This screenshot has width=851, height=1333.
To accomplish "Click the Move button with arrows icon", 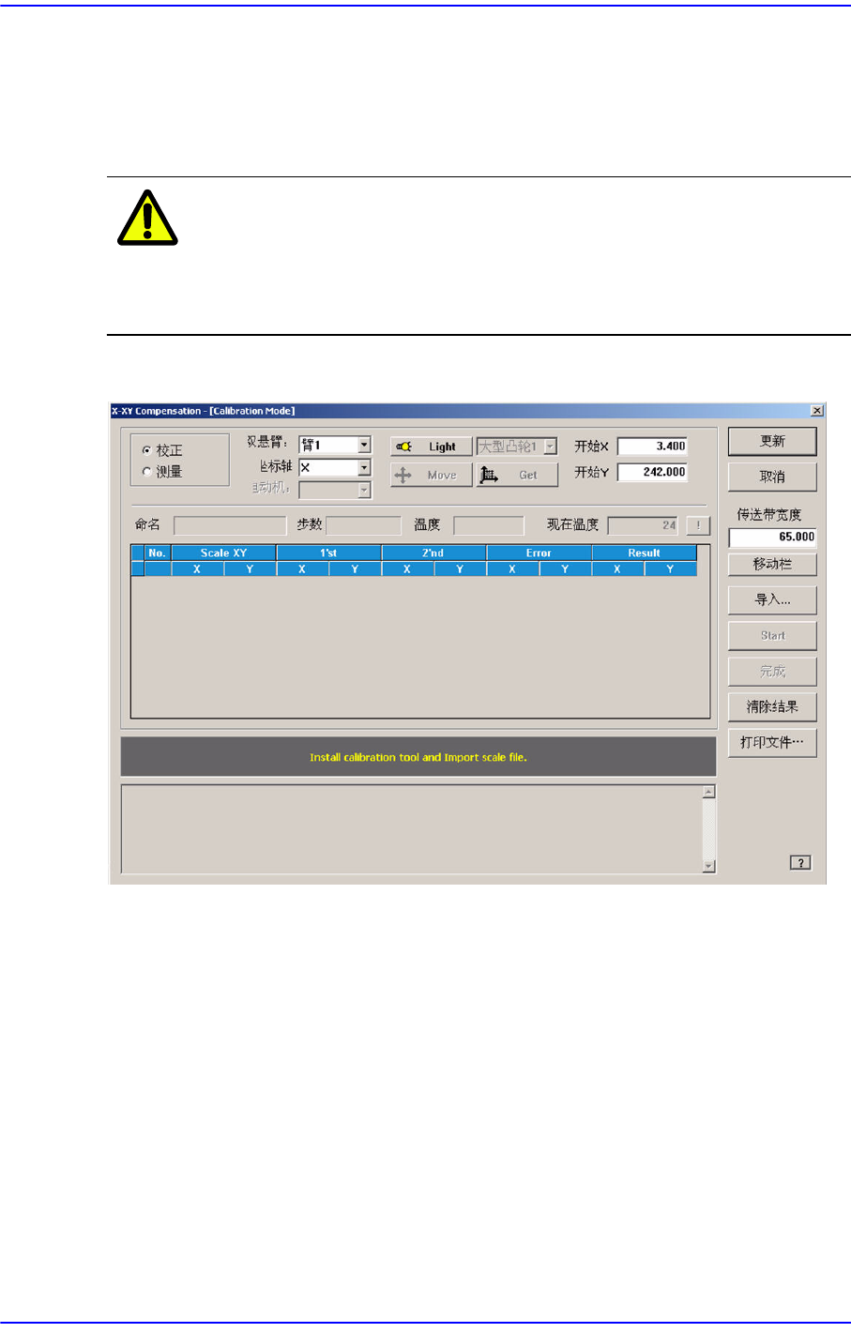I will [x=431, y=475].
